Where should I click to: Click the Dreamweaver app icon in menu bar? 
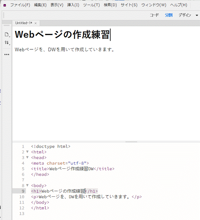tap(5, 5)
